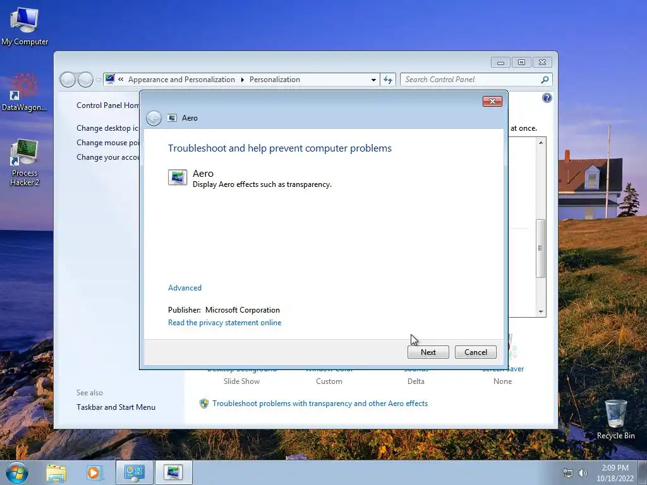Image resolution: width=647 pixels, height=485 pixels.
Task: Click the Aero item icon in troubleshooter
Action: (178, 177)
